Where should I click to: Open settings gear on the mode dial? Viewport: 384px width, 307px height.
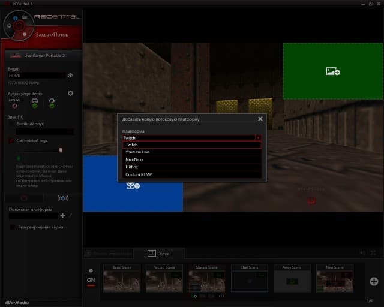[9, 26]
